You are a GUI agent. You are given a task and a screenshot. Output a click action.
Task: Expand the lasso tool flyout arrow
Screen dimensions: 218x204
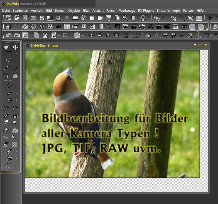pos(16,61)
